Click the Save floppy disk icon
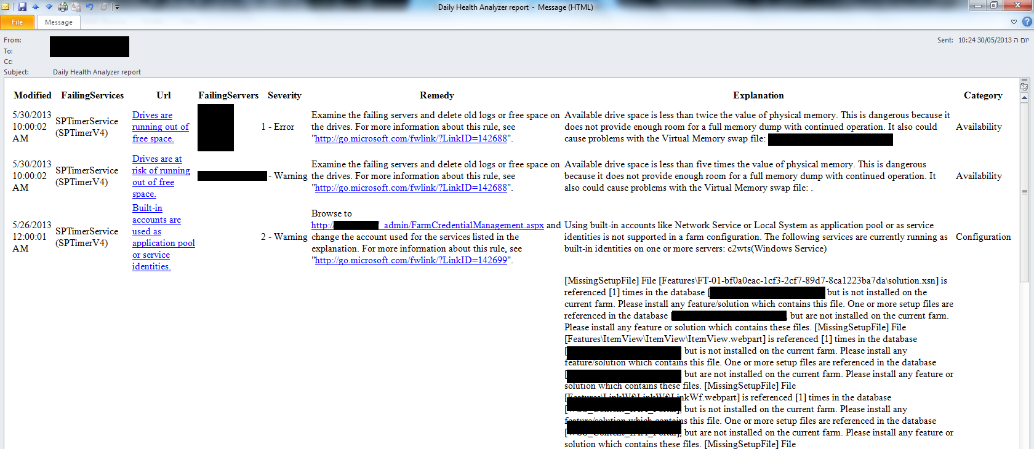1034x449 pixels. point(22,7)
